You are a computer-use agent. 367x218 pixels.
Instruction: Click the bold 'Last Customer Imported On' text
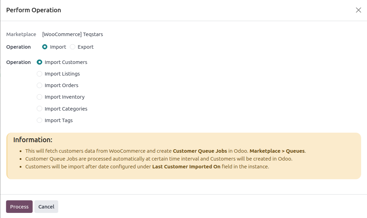pyautogui.click(x=186, y=167)
